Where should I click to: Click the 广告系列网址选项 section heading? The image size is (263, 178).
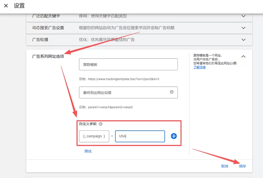48,56
